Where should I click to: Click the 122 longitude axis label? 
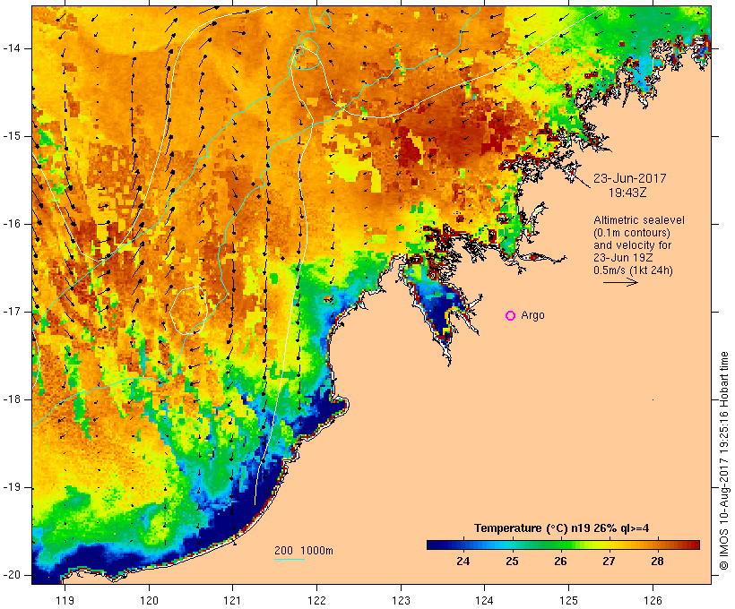pyautogui.click(x=316, y=600)
